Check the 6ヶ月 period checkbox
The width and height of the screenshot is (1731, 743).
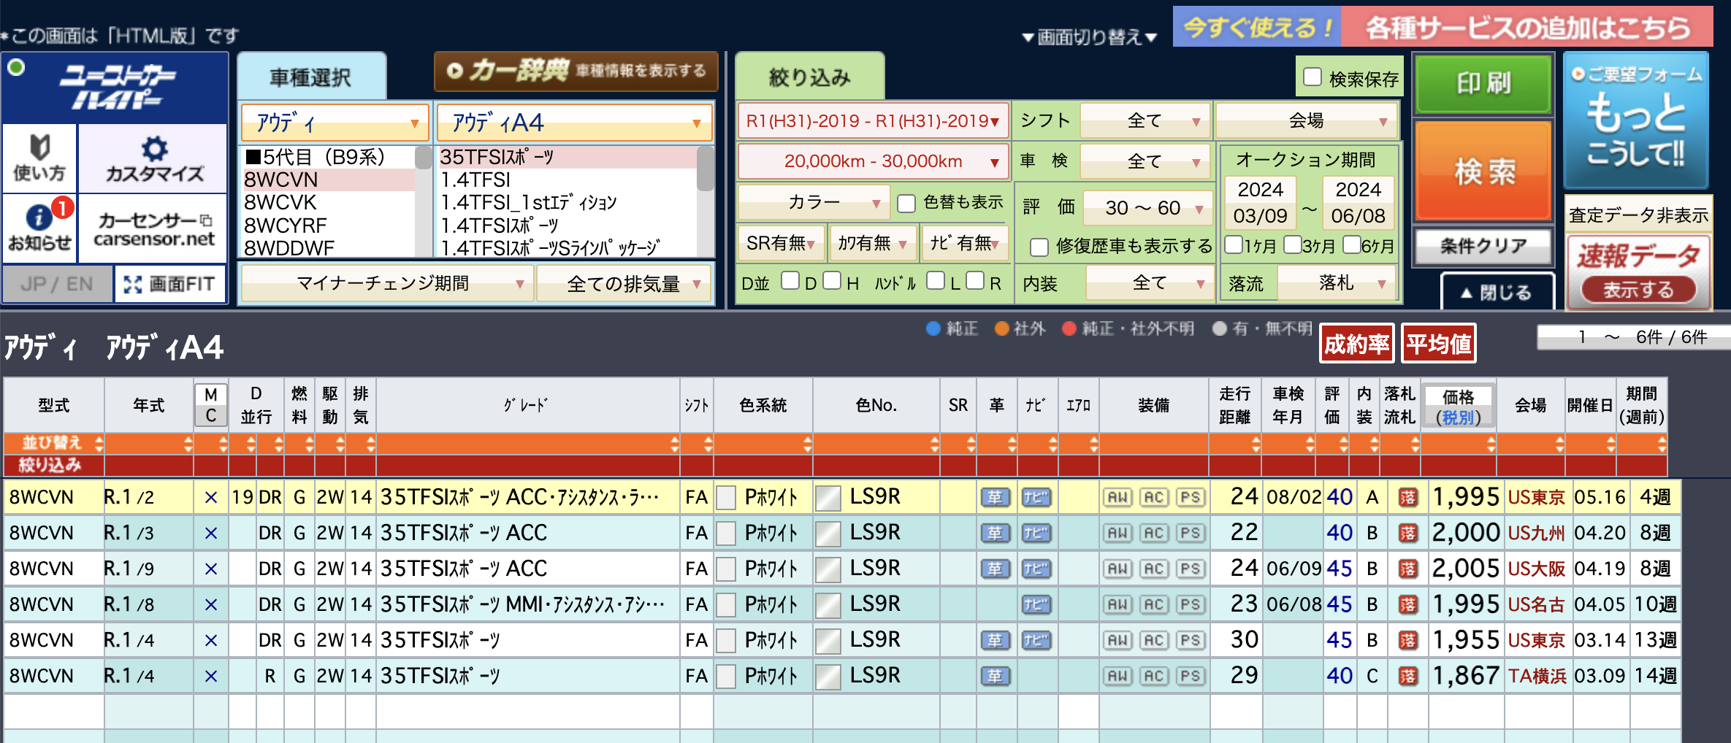click(1351, 244)
